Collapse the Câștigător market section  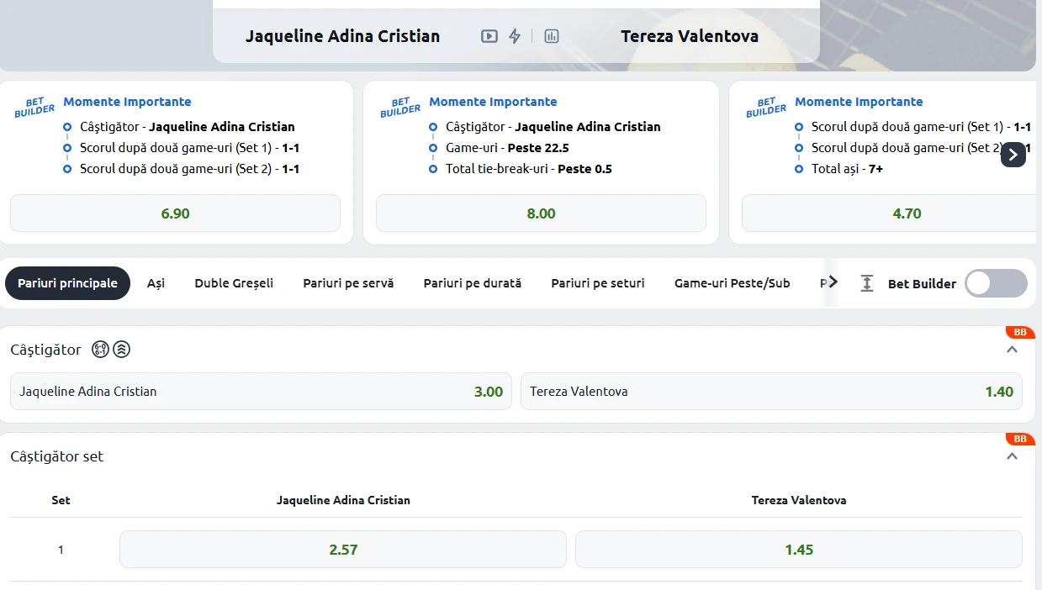(x=1013, y=350)
